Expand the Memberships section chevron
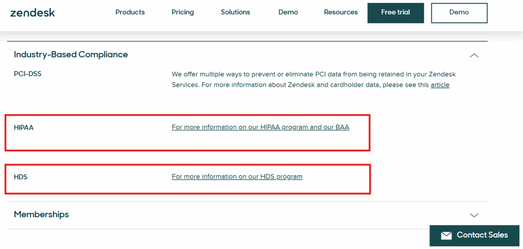 click(474, 215)
